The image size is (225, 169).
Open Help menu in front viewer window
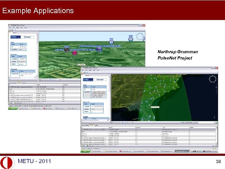pyautogui.click(x=98, y=70)
